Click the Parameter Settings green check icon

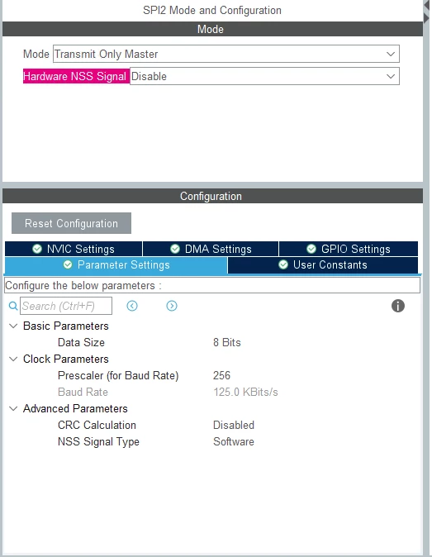[68, 264]
